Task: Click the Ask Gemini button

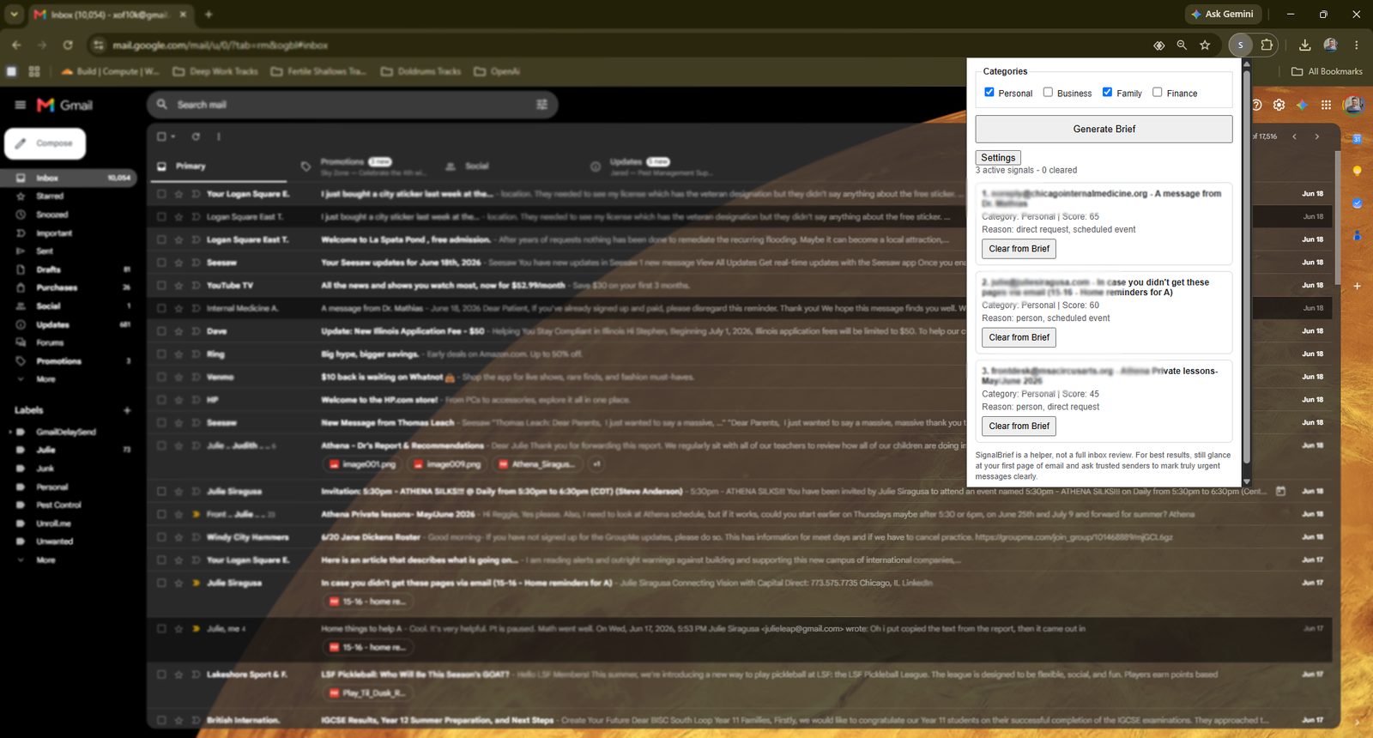Action: [x=1222, y=14]
